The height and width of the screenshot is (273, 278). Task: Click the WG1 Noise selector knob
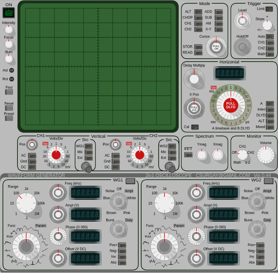[119, 202]
